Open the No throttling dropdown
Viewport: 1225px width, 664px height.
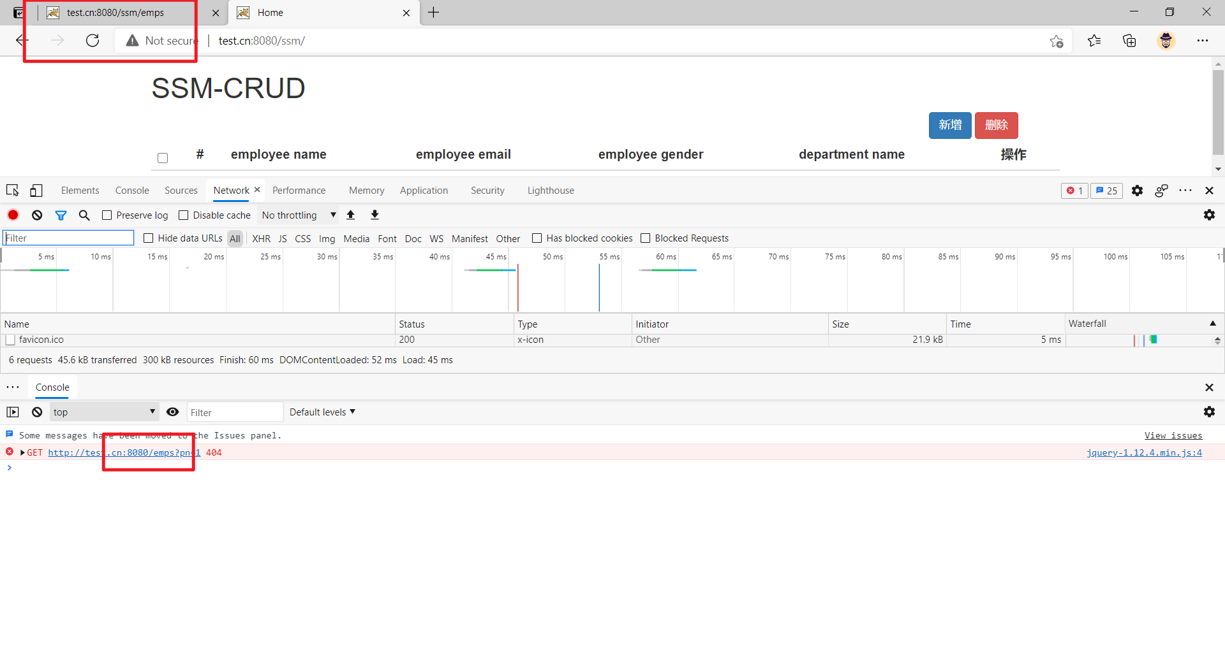(x=298, y=215)
